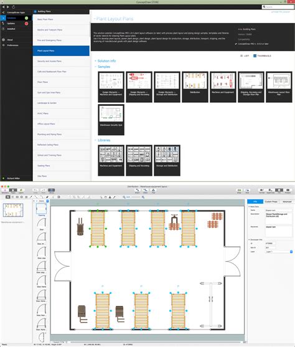Click the Uninstall this solution link

pos(281,12)
